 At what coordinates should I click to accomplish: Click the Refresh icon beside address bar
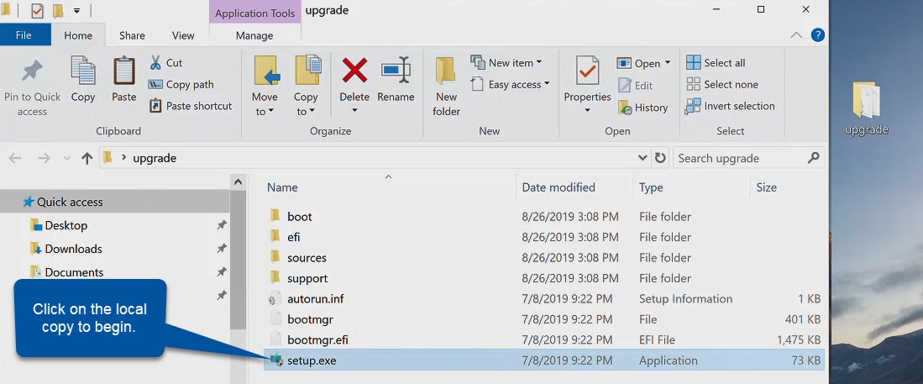coord(660,158)
